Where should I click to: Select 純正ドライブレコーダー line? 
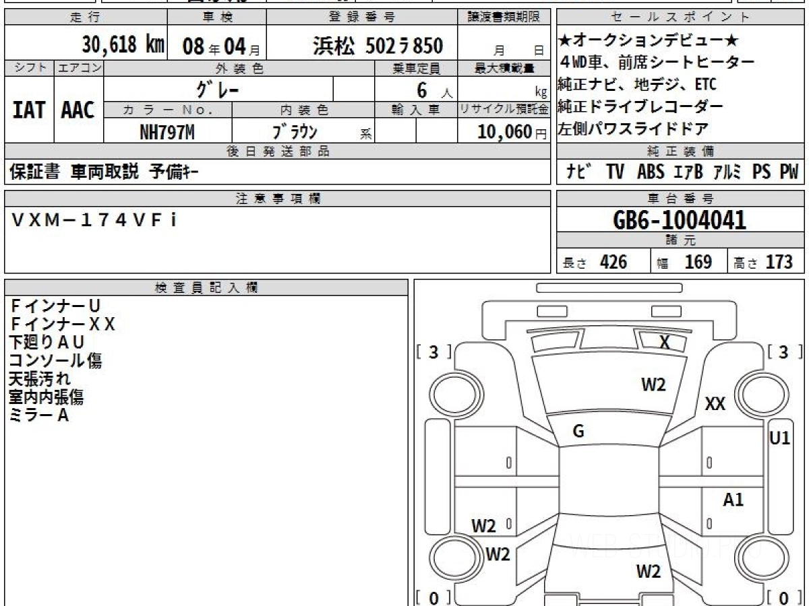coord(640,106)
